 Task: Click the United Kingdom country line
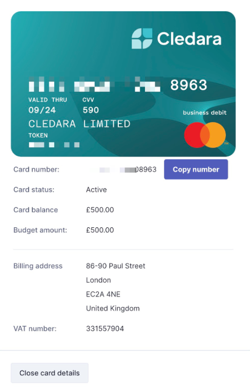click(113, 308)
